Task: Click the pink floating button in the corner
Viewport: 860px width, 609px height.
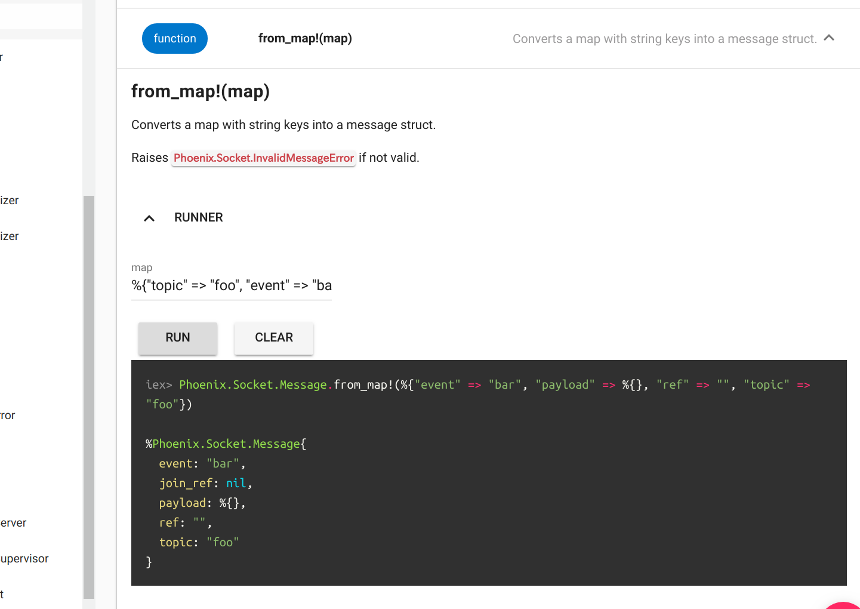Action: 844,604
